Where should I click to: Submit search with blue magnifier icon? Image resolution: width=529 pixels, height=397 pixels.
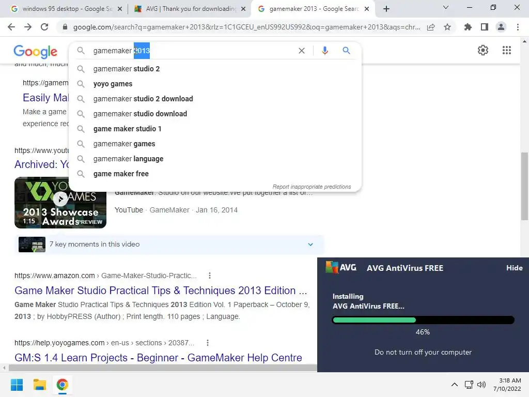pyautogui.click(x=346, y=51)
